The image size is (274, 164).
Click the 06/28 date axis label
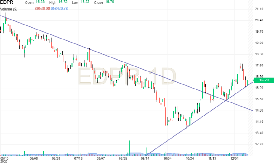56,159
